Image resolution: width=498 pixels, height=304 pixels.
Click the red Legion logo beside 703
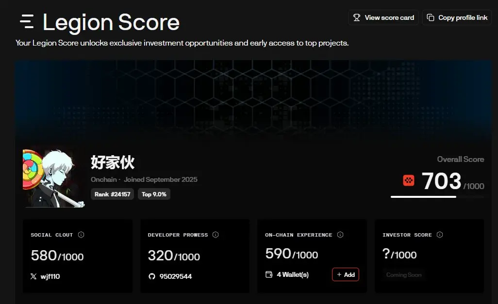pyautogui.click(x=408, y=180)
